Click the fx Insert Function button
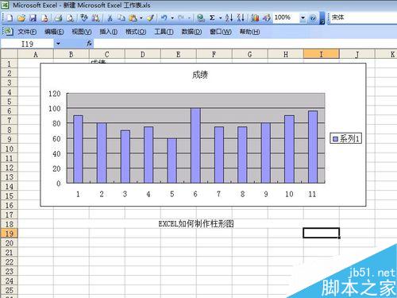397x298 pixels. tap(89, 44)
